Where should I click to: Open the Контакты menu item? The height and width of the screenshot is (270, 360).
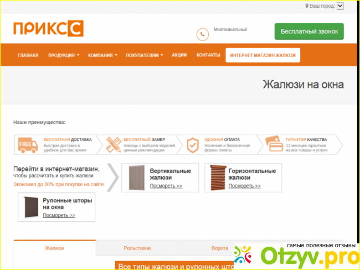pyautogui.click(x=208, y=55)
